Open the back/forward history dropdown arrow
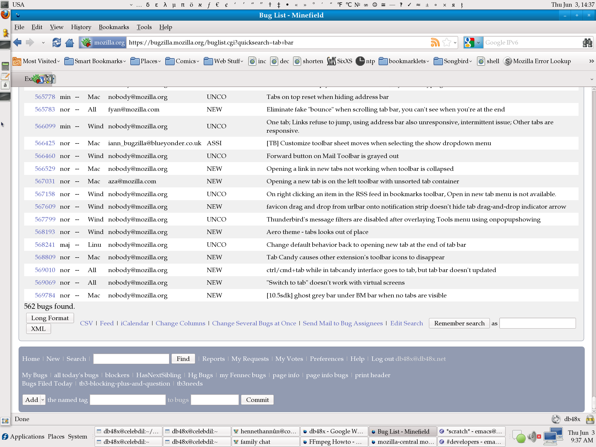This screenshot has height=447, width=596. (x=43, y=43)
